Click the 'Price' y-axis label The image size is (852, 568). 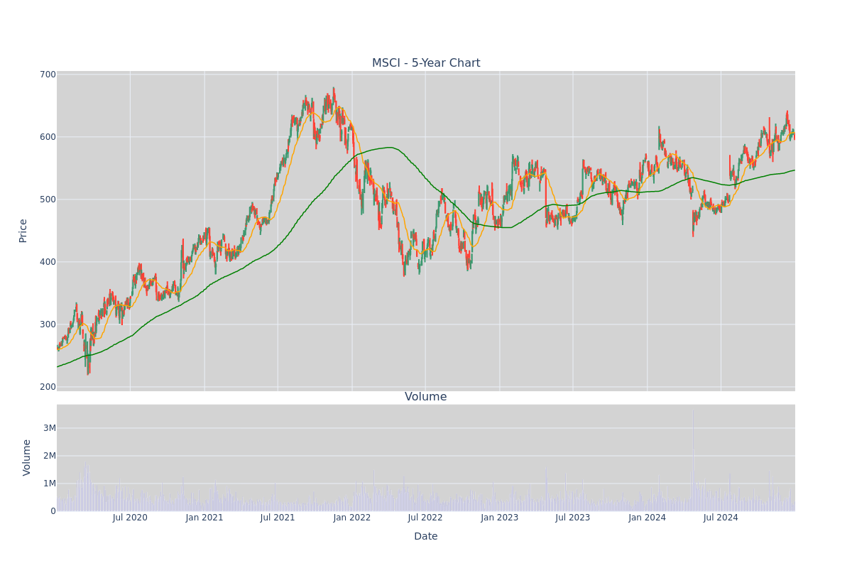click(x=23, y=231)
